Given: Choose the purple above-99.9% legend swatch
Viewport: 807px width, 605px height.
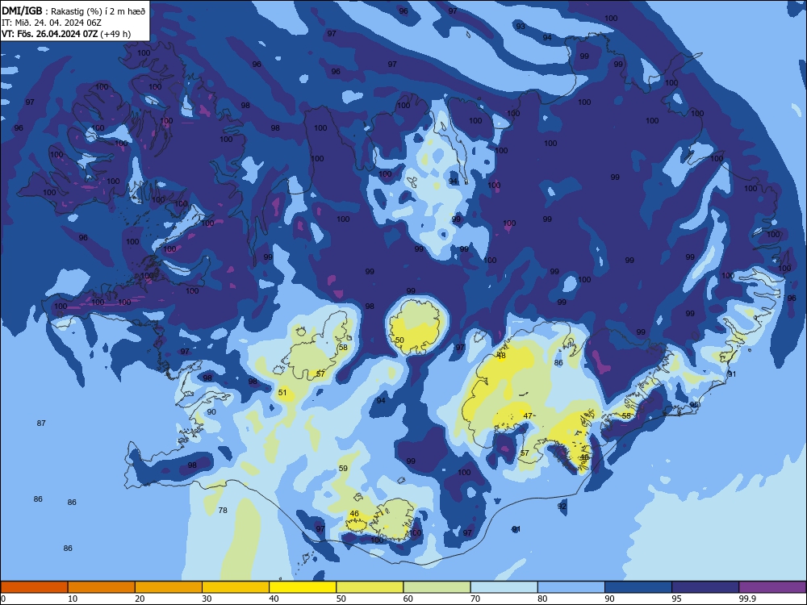Looking at the screenshot, I should 772,587.
